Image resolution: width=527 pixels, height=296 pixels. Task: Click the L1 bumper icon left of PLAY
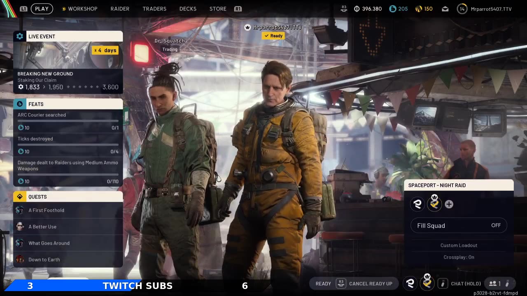coord(24,9)
